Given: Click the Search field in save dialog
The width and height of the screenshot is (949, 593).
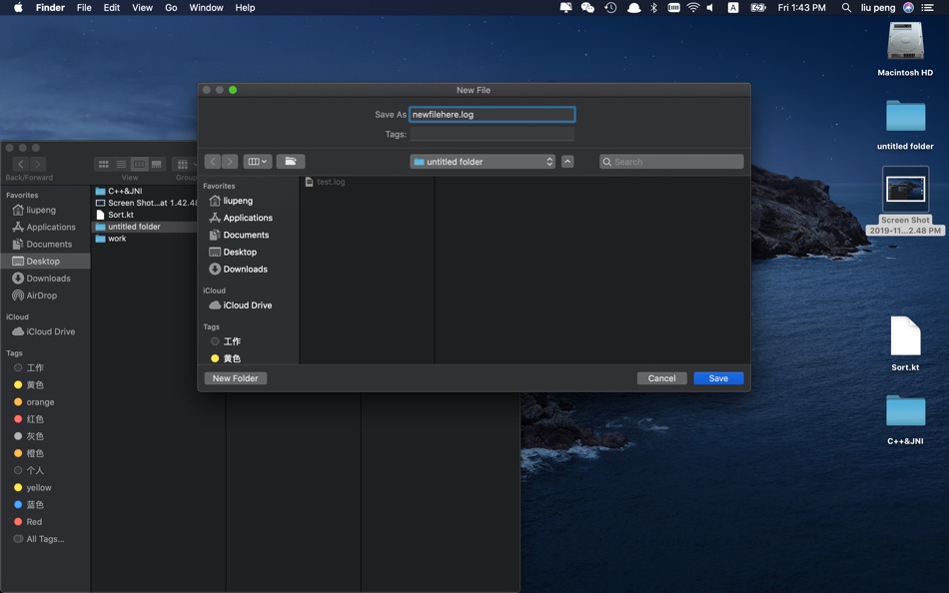Looking at the screenshot, I should (672, 162).
